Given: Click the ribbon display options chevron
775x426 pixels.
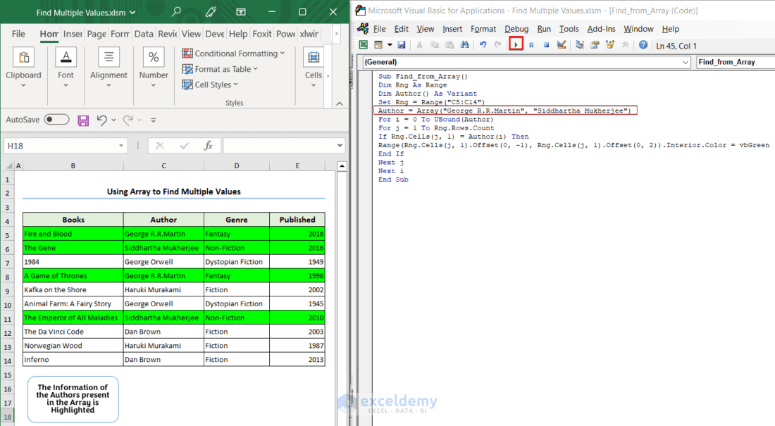Looking at the screenshot, I should [x=339, y=104].
